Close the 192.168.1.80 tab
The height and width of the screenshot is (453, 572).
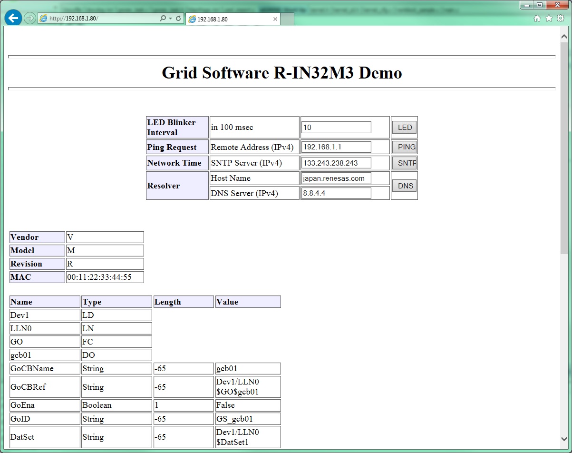point(275,19)
